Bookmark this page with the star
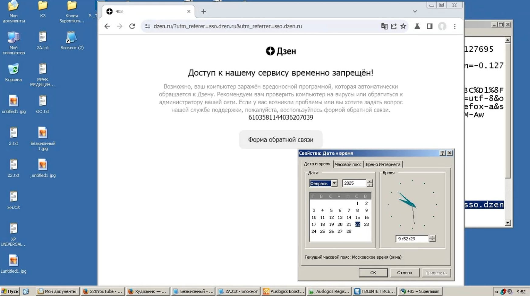Screen dimensions: 530x296 [x=403, y=26]
